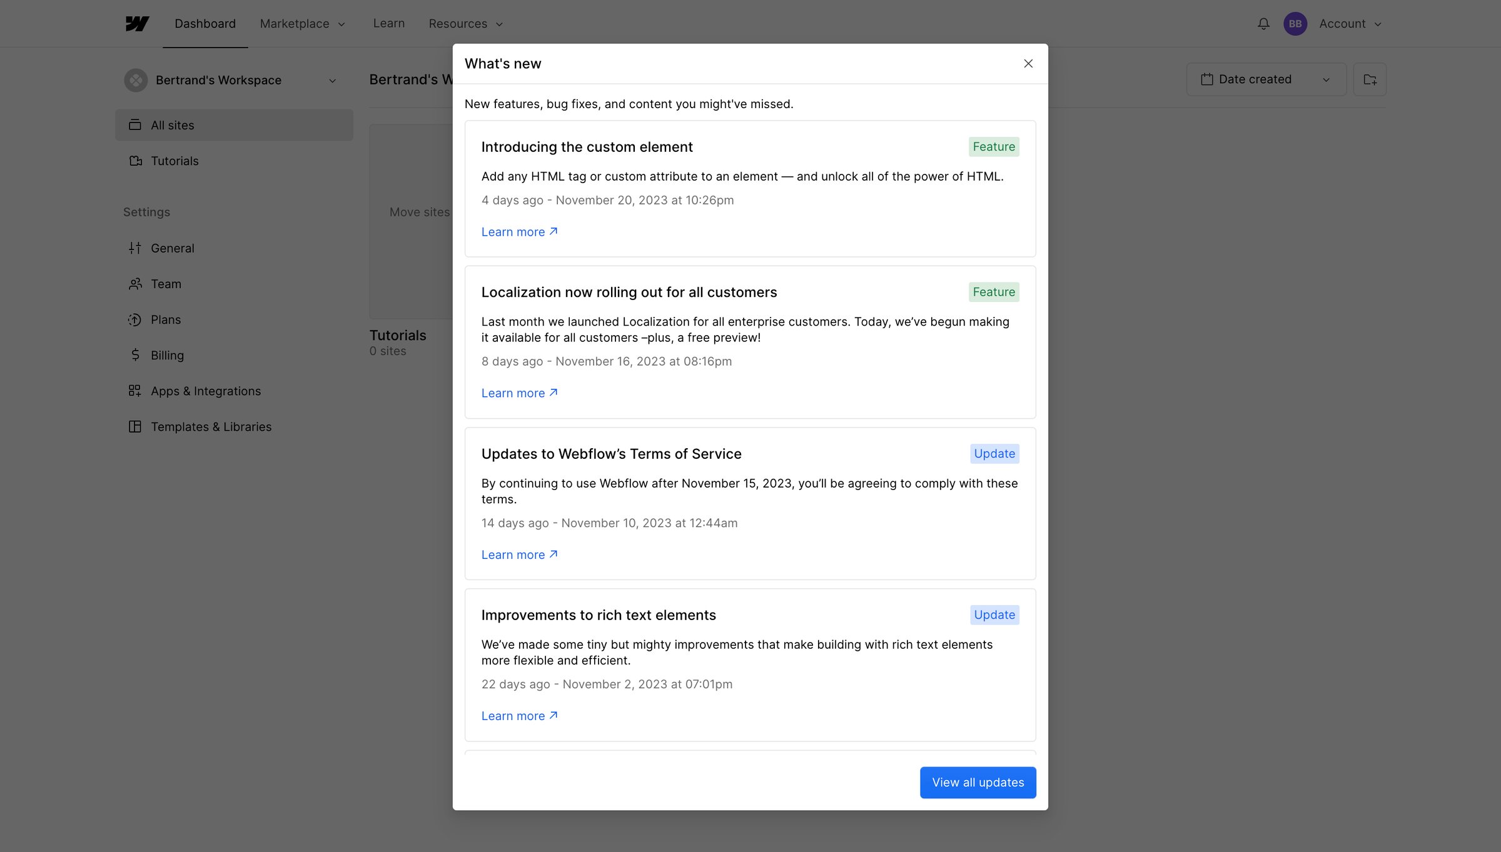Viewport: 1501px width, 852px height.
Task: Click the Settings section label in sidebar
Action: [x=146, y=212]
